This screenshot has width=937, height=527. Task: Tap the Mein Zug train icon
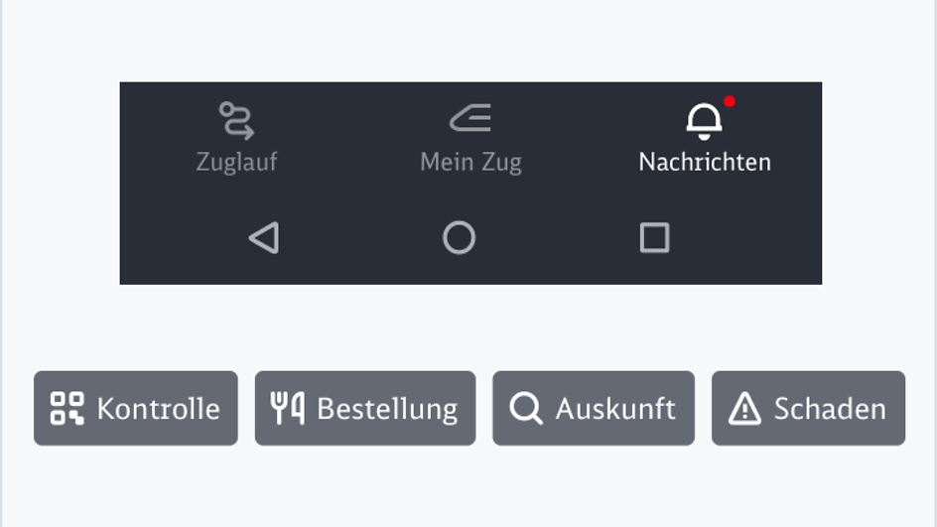(x=470, y=120)
